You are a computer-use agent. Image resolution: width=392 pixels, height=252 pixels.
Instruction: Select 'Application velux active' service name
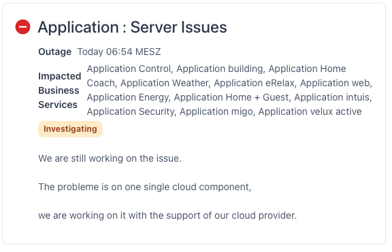pos(310,111)
